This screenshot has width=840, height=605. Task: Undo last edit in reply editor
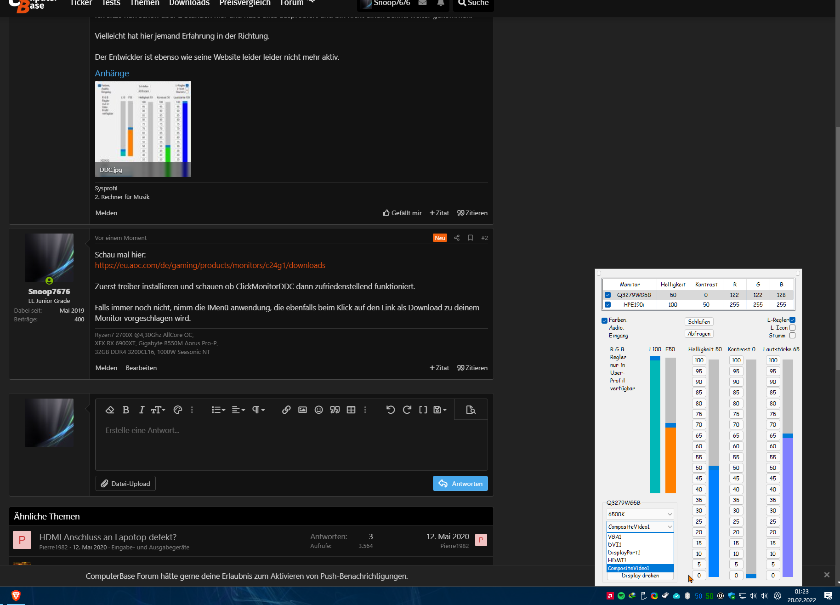point(391,410)
